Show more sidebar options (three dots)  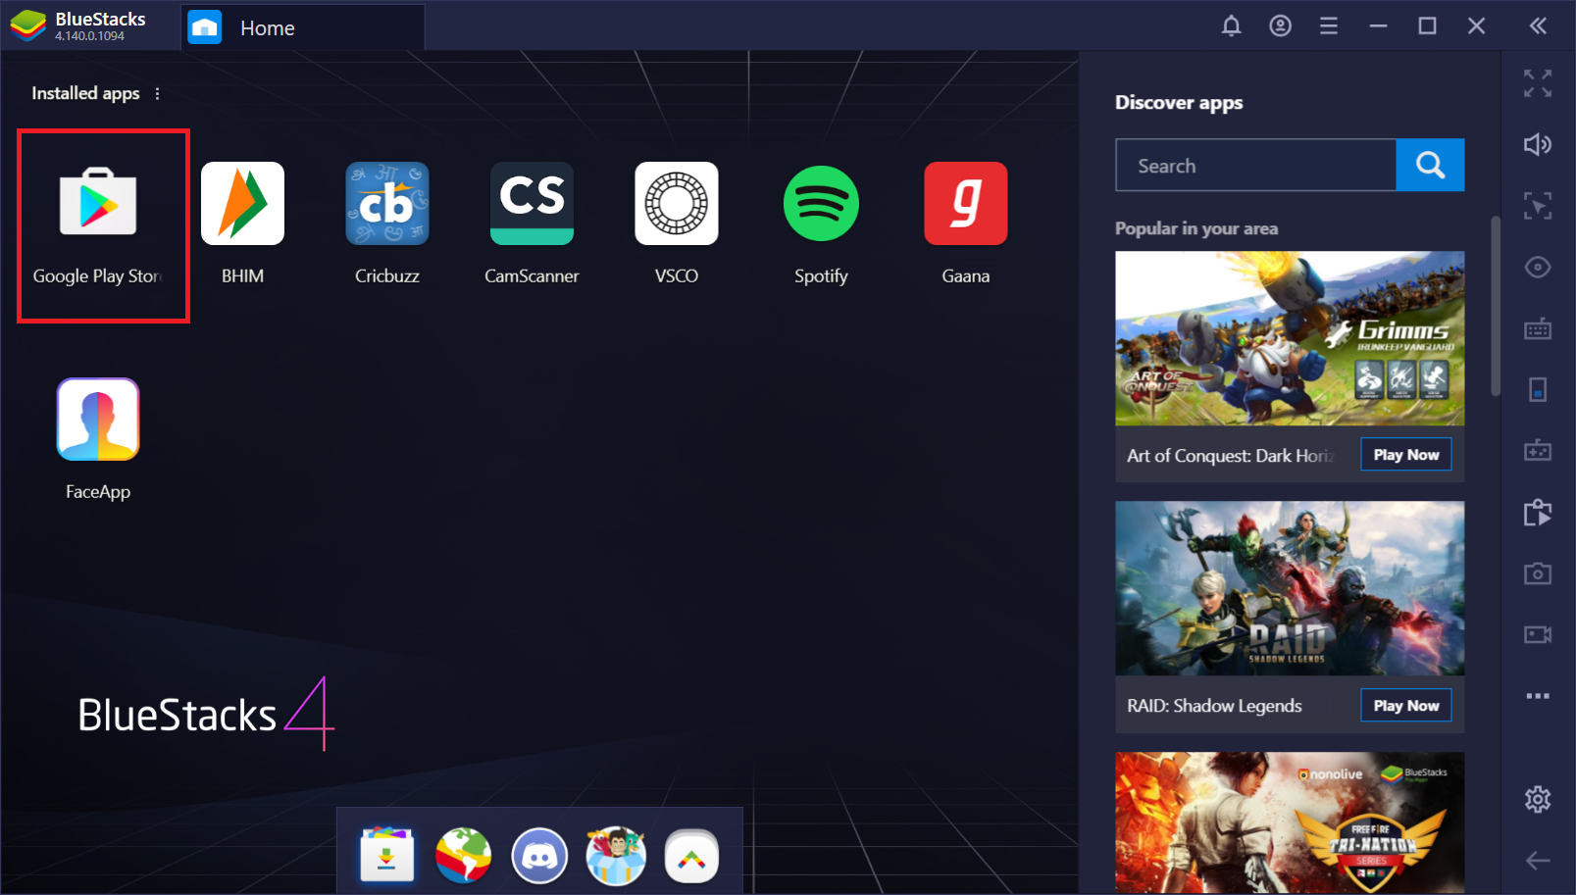[1538, 696]
